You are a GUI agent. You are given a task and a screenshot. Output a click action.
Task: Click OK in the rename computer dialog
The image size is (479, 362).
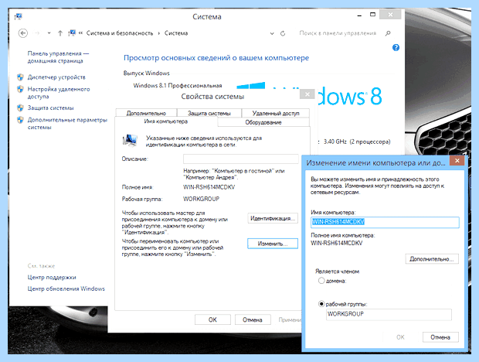(400, 337)
